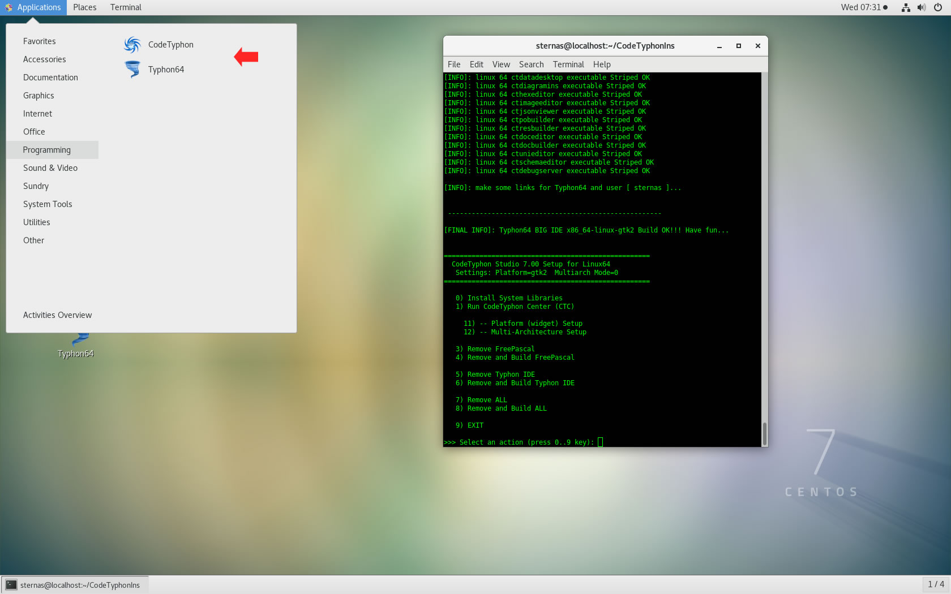Launch the CodeTyphon application icon

coord(132,45)
